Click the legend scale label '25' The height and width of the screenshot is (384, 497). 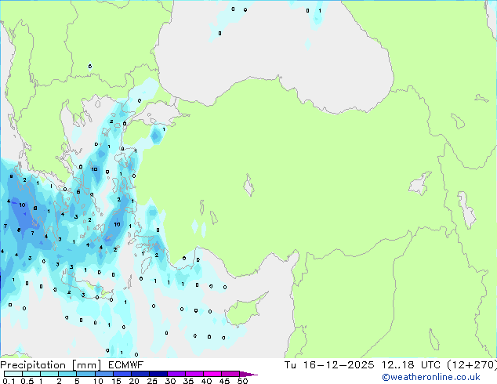[152, 381]
